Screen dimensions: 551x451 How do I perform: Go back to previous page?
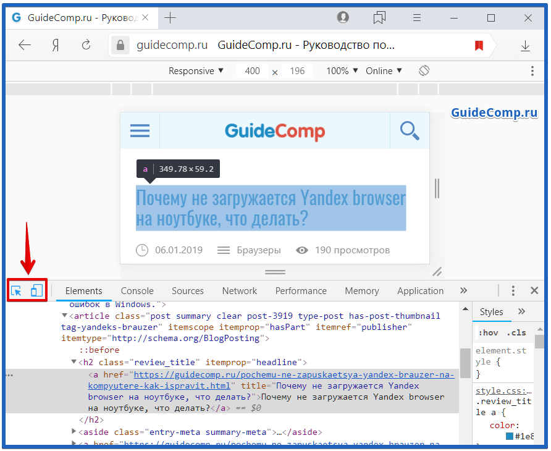(x=25, y=45)
